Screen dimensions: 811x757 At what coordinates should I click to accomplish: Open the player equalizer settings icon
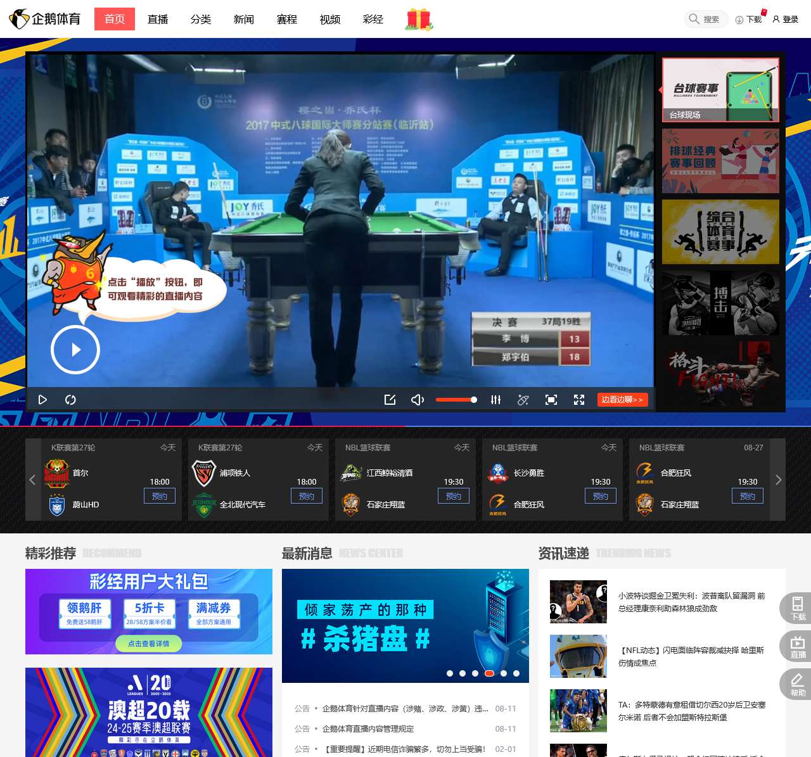pos(495,400)
